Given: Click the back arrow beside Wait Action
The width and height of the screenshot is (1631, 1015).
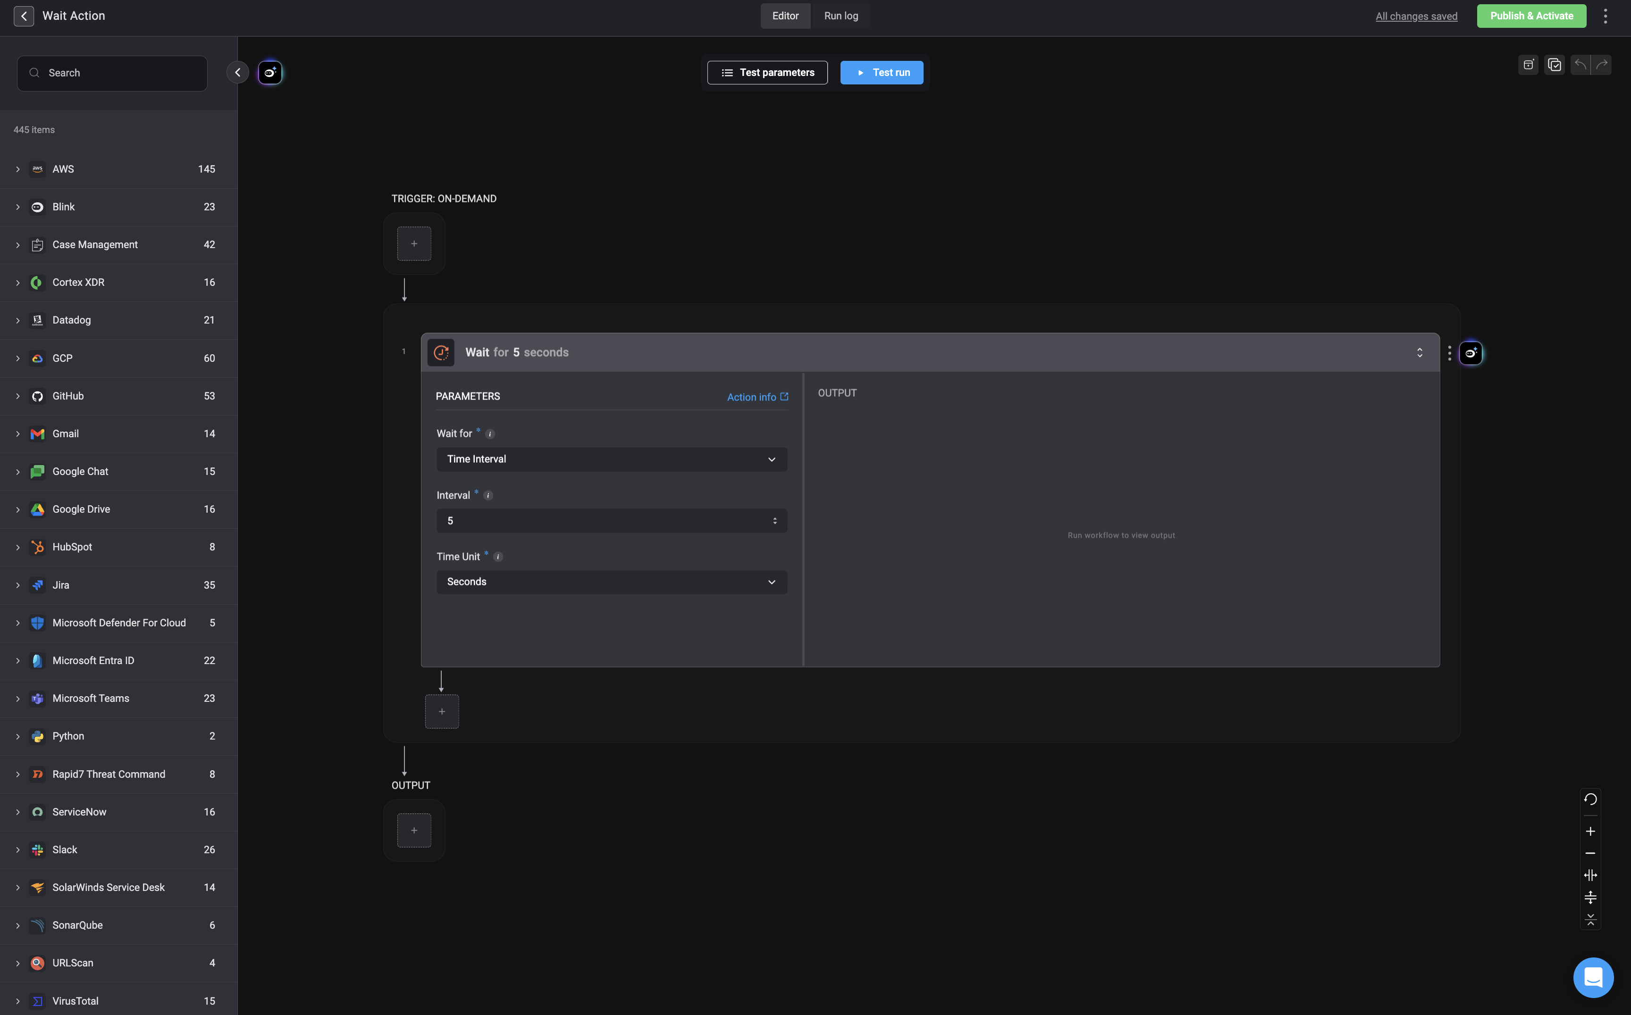Looking at the screenshot, I should pos(24,16).
